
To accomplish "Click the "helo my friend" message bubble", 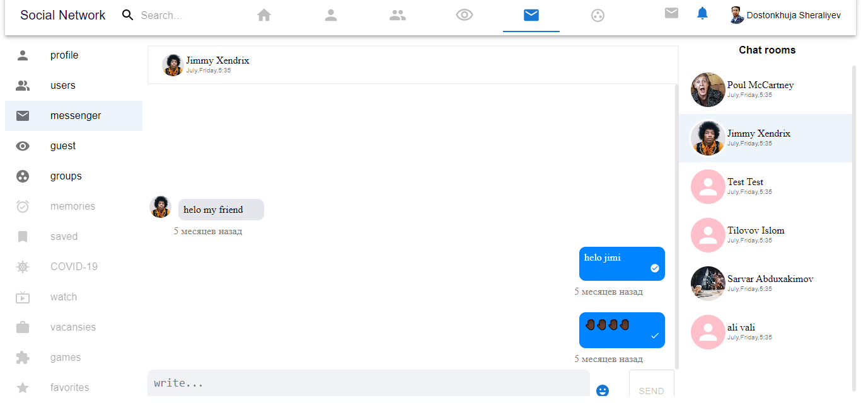I will (221, 210).
